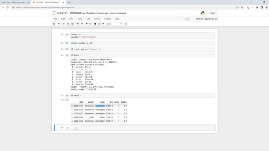Click the Trusted notebook button
The height and width of the screenshot is (151, 269).
[x=187, y=19]
